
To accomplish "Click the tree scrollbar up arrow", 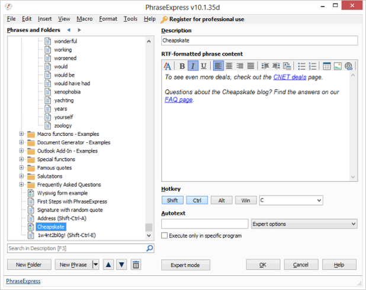I will (149, 41).
